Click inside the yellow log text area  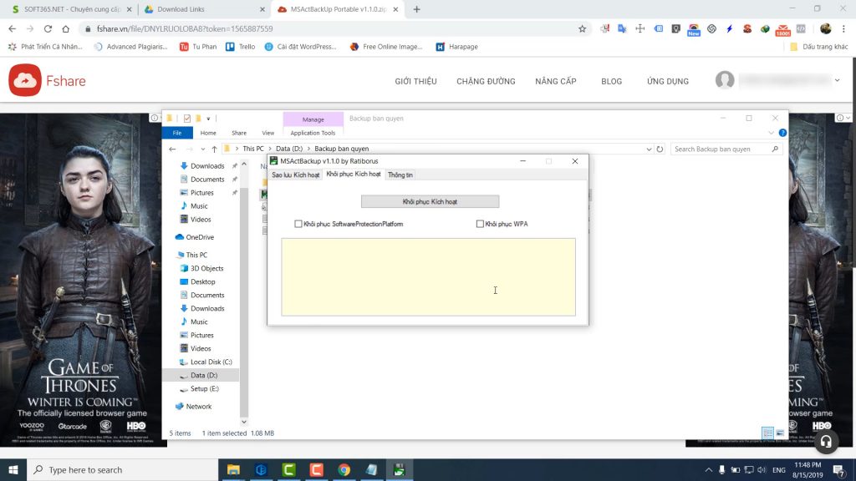[429, 277]
